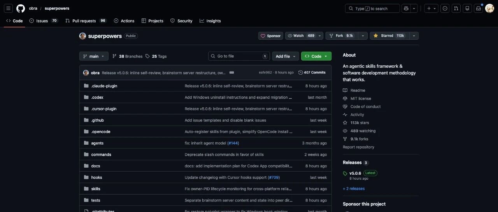The image size is (498, 212).
Task: Click the Go to file search field
Action: click(x=239, y=56)
